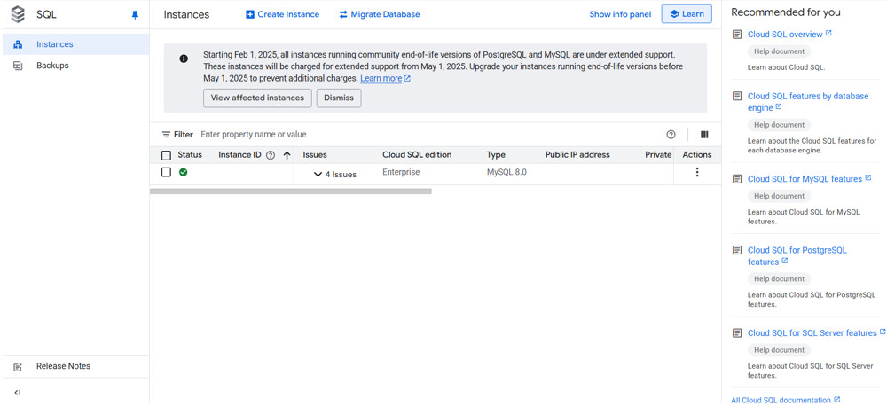Click the pin icon beside SQL title
Viewport: 887px width, 406px height.
tap(135, 15)
